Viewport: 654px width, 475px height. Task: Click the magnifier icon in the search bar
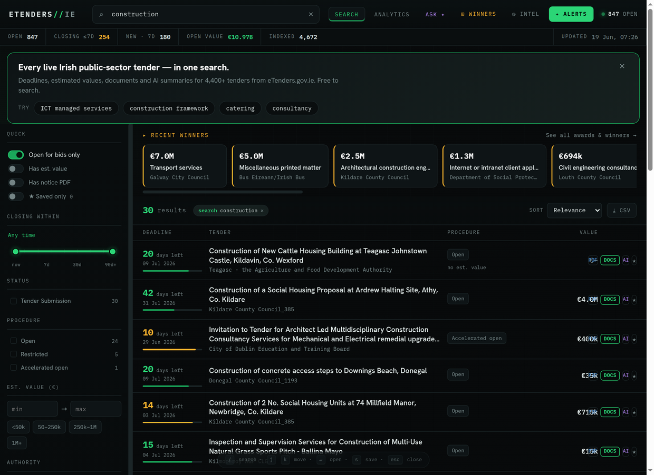101,15
